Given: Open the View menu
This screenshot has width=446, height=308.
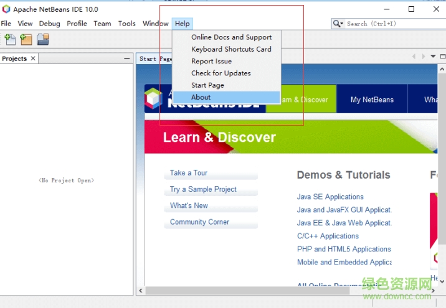Looking at the screenshot, I should click(x=25, y=24).
